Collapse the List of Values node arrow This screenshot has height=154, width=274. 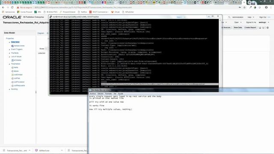pos(9,57)
